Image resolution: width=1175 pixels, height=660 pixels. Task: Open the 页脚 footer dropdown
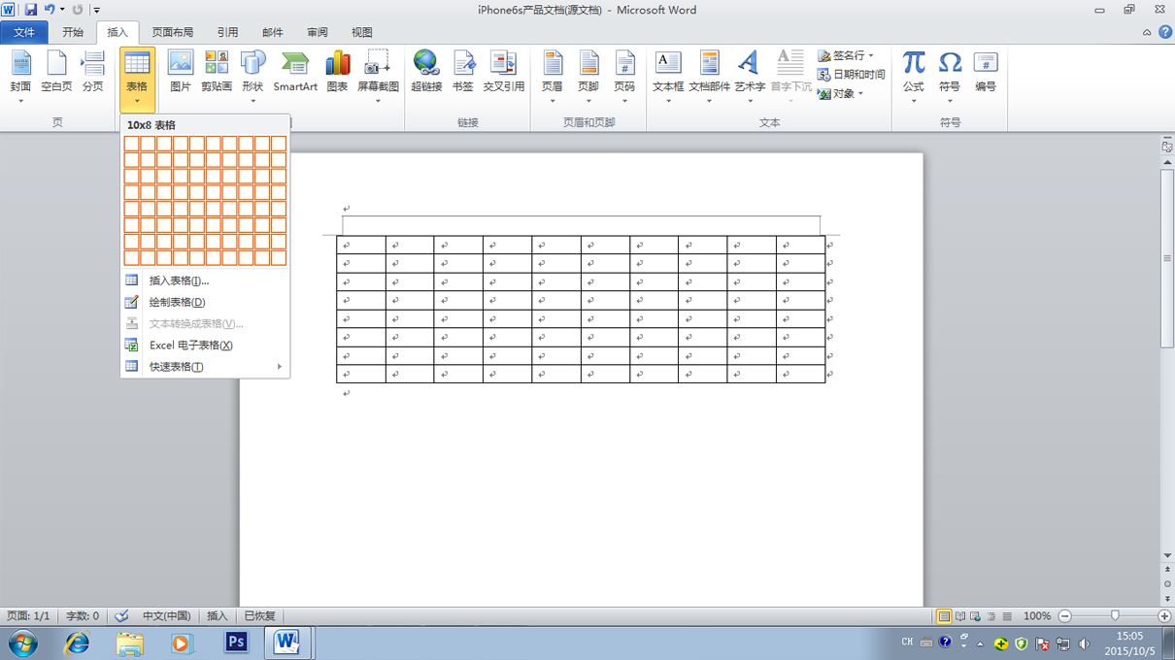(x=588, y=76)
